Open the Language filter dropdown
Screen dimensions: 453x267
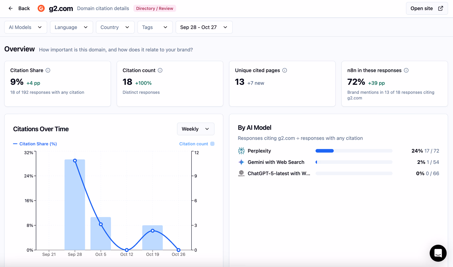pyautogui.click(x=71, y=27)
